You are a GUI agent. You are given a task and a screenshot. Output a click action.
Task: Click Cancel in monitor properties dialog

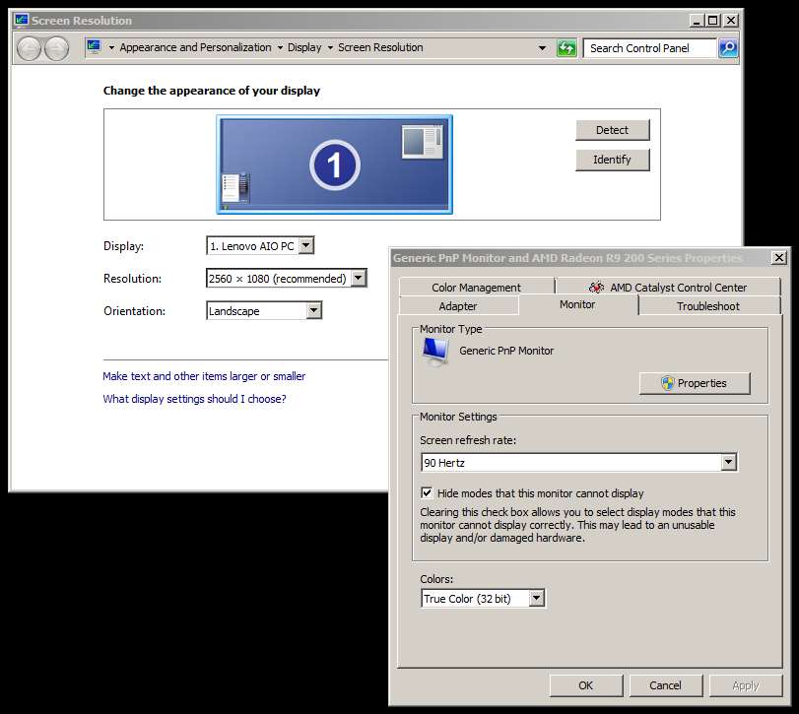coord(665,685)
